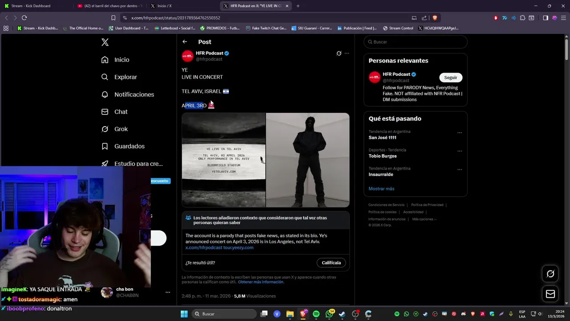Image resolution: width=570 pixels, height=321 pixels.
Task: Open Estudio para creadores in the sidebar
Action: point(132,164)
